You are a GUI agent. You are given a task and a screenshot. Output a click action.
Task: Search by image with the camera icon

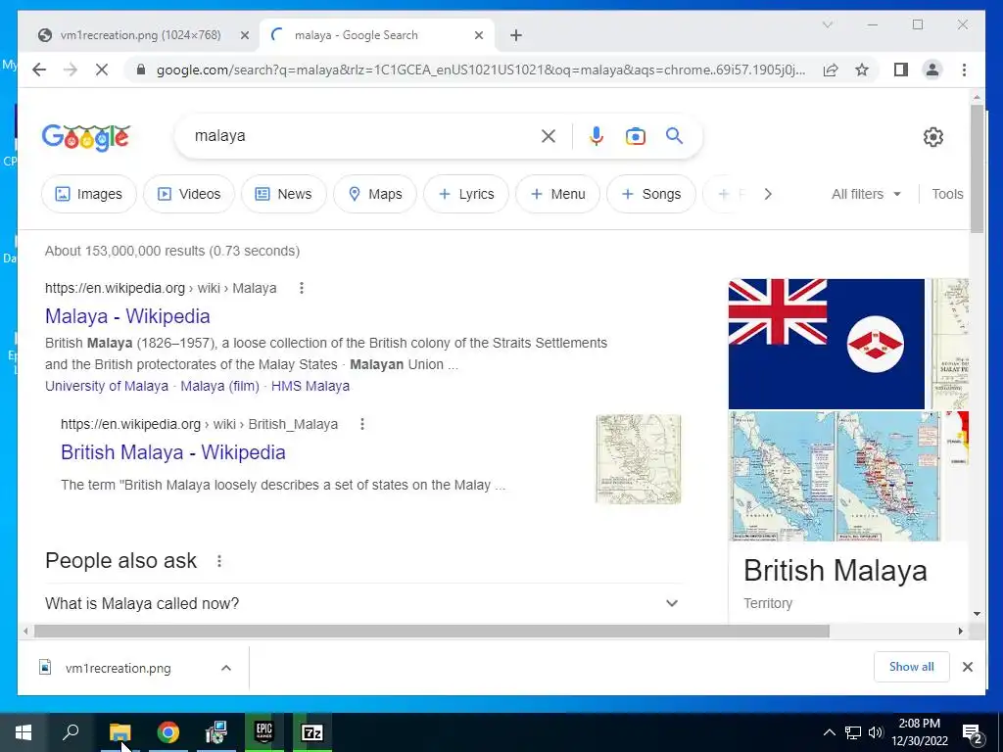click(635, 136)
